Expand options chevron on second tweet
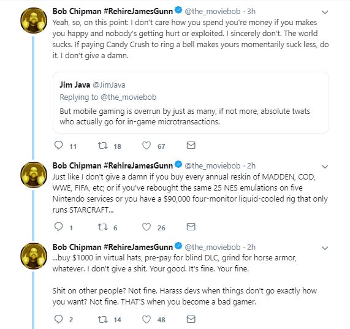The image size is (350, 329). click(325, 167)
